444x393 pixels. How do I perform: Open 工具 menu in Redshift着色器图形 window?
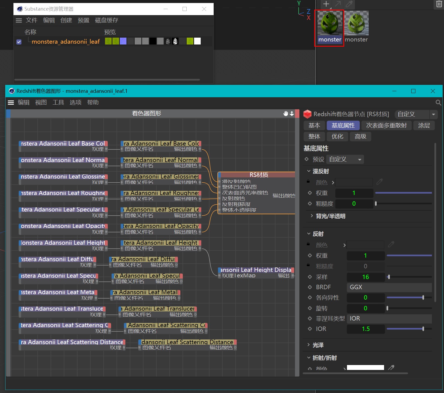(58, 102)
